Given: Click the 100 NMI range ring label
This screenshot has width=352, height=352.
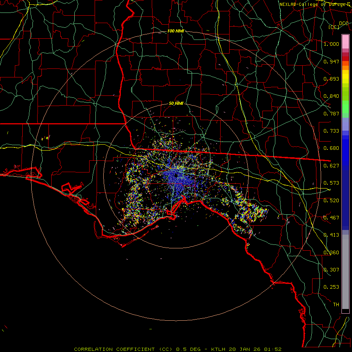Looking at the screenshot, I should [176, 31].
